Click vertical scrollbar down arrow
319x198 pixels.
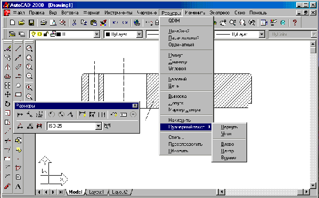pos(313,185)
